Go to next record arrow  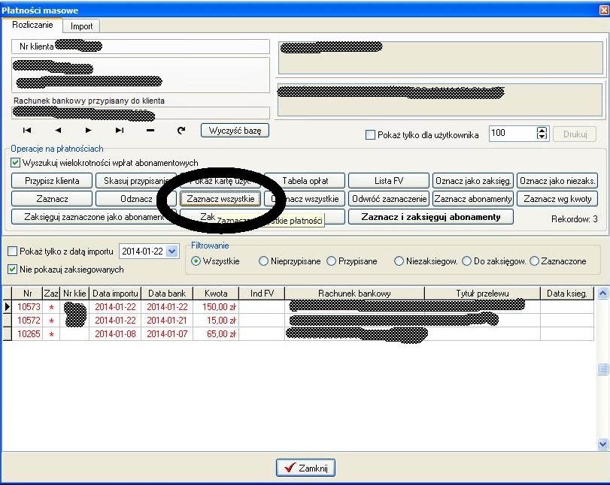point(88,131)
